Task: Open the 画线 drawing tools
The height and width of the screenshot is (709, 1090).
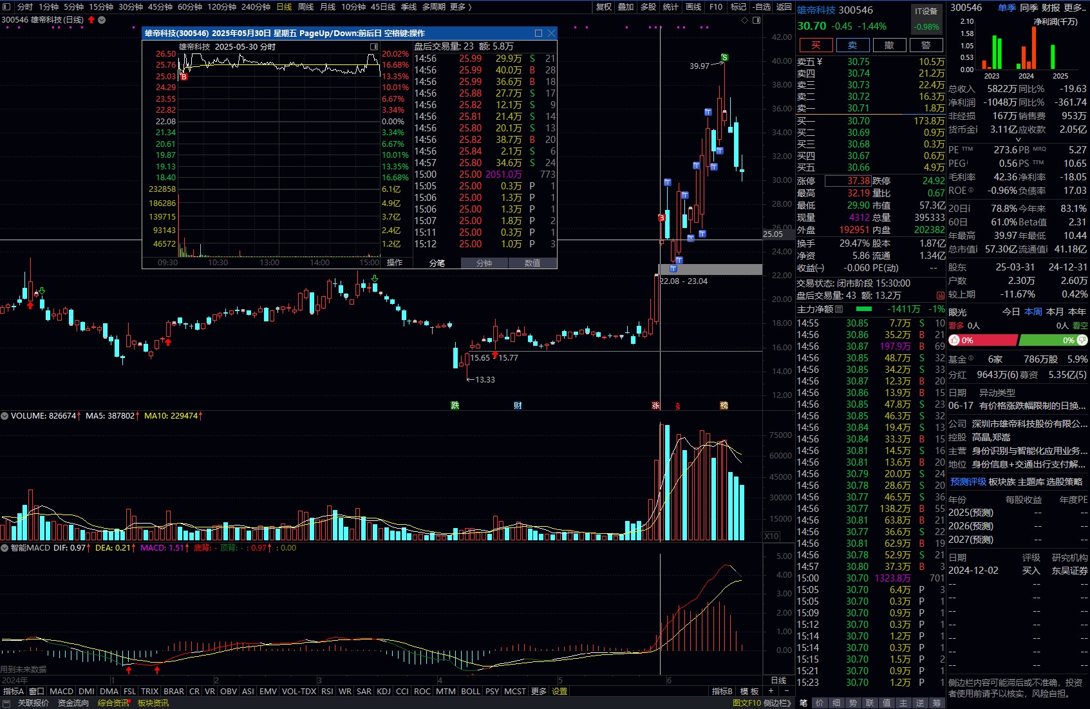Action: 693,6
